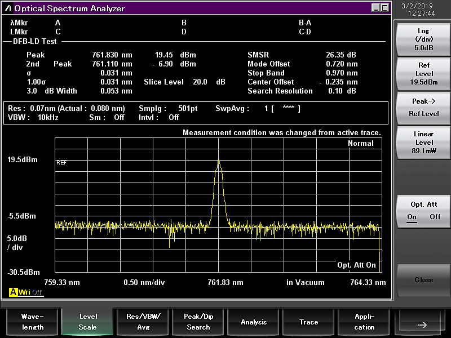Viewport: 451px width, 338px height.
Task: Click the right arrow soft key for more menus
Action: tap(421, 322)
